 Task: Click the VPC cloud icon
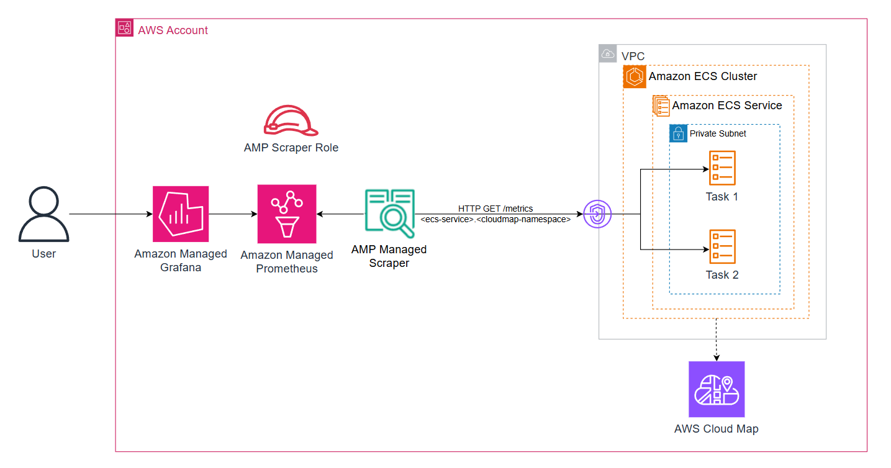(606, 55)
